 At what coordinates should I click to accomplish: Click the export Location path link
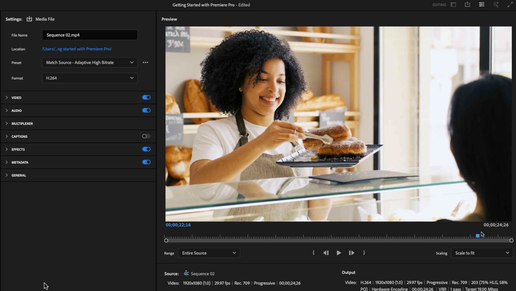click(x=77, y=49)
